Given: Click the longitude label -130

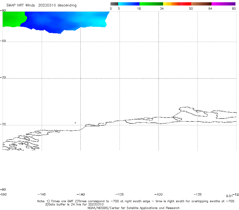Looking at the screenshot, I should (x=159, y=194).
